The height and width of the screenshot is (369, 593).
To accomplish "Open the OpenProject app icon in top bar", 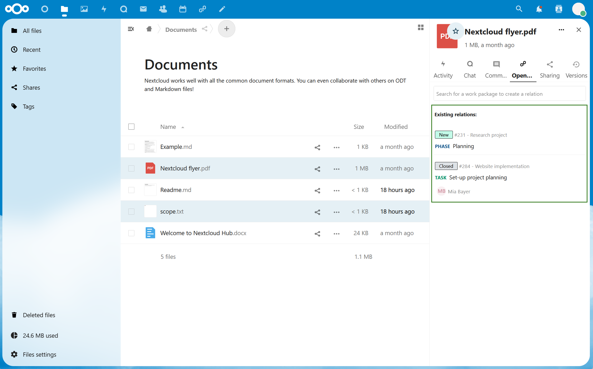I will coord(202,9).
